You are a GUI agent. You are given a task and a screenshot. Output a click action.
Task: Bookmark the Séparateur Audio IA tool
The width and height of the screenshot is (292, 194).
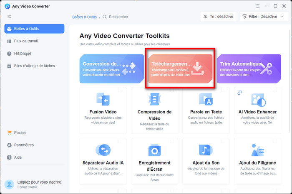pyautogui.click(x=120, y=140)
